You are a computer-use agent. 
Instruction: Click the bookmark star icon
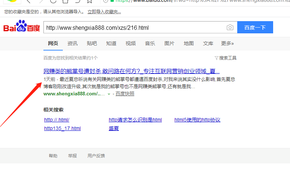[89, 1]
